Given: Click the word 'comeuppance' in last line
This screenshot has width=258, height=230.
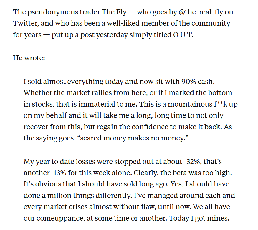Looking at the screenshot, I should pos(61,219).
